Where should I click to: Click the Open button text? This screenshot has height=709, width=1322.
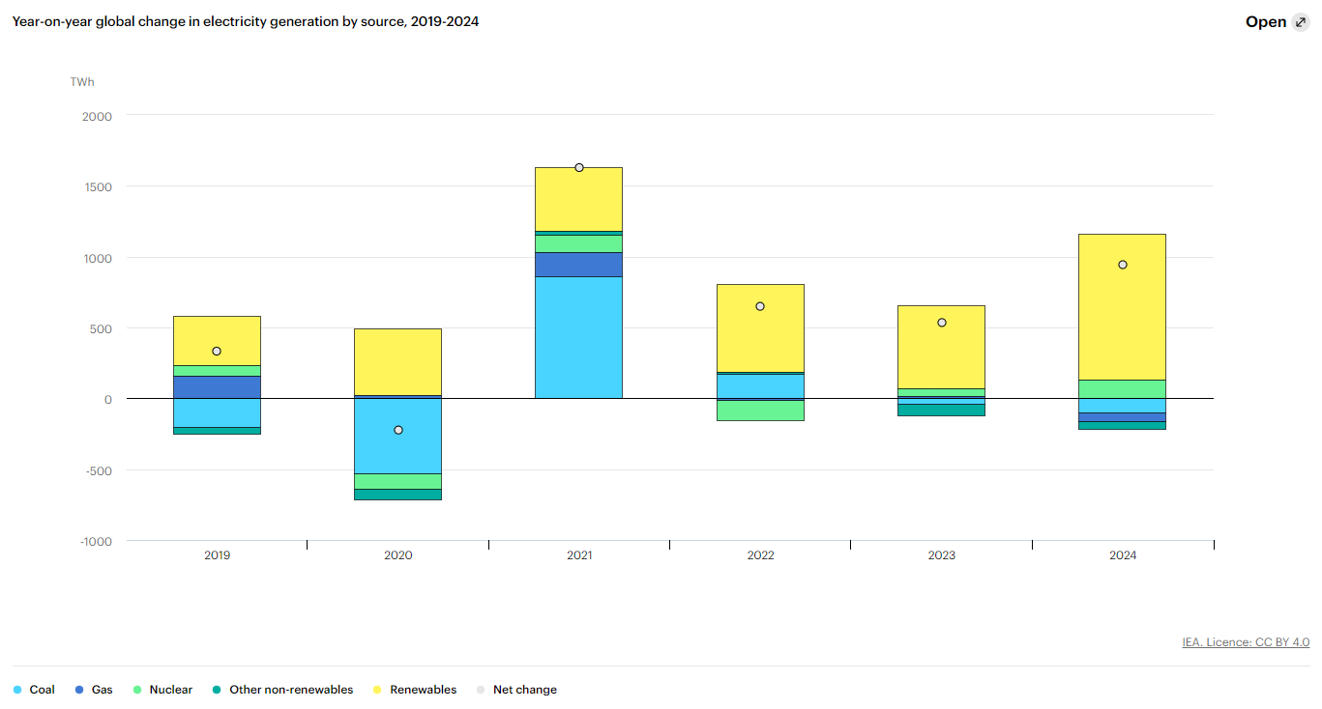coord(1265,22)
